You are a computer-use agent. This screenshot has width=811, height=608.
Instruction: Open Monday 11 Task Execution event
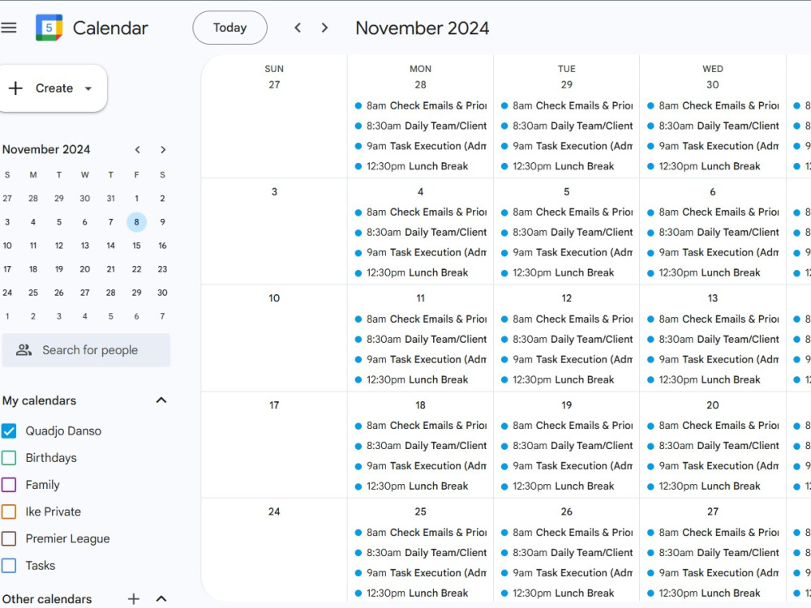coord(421,359)
